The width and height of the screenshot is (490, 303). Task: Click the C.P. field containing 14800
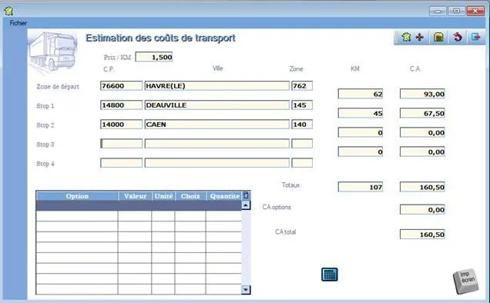point(121,105)
